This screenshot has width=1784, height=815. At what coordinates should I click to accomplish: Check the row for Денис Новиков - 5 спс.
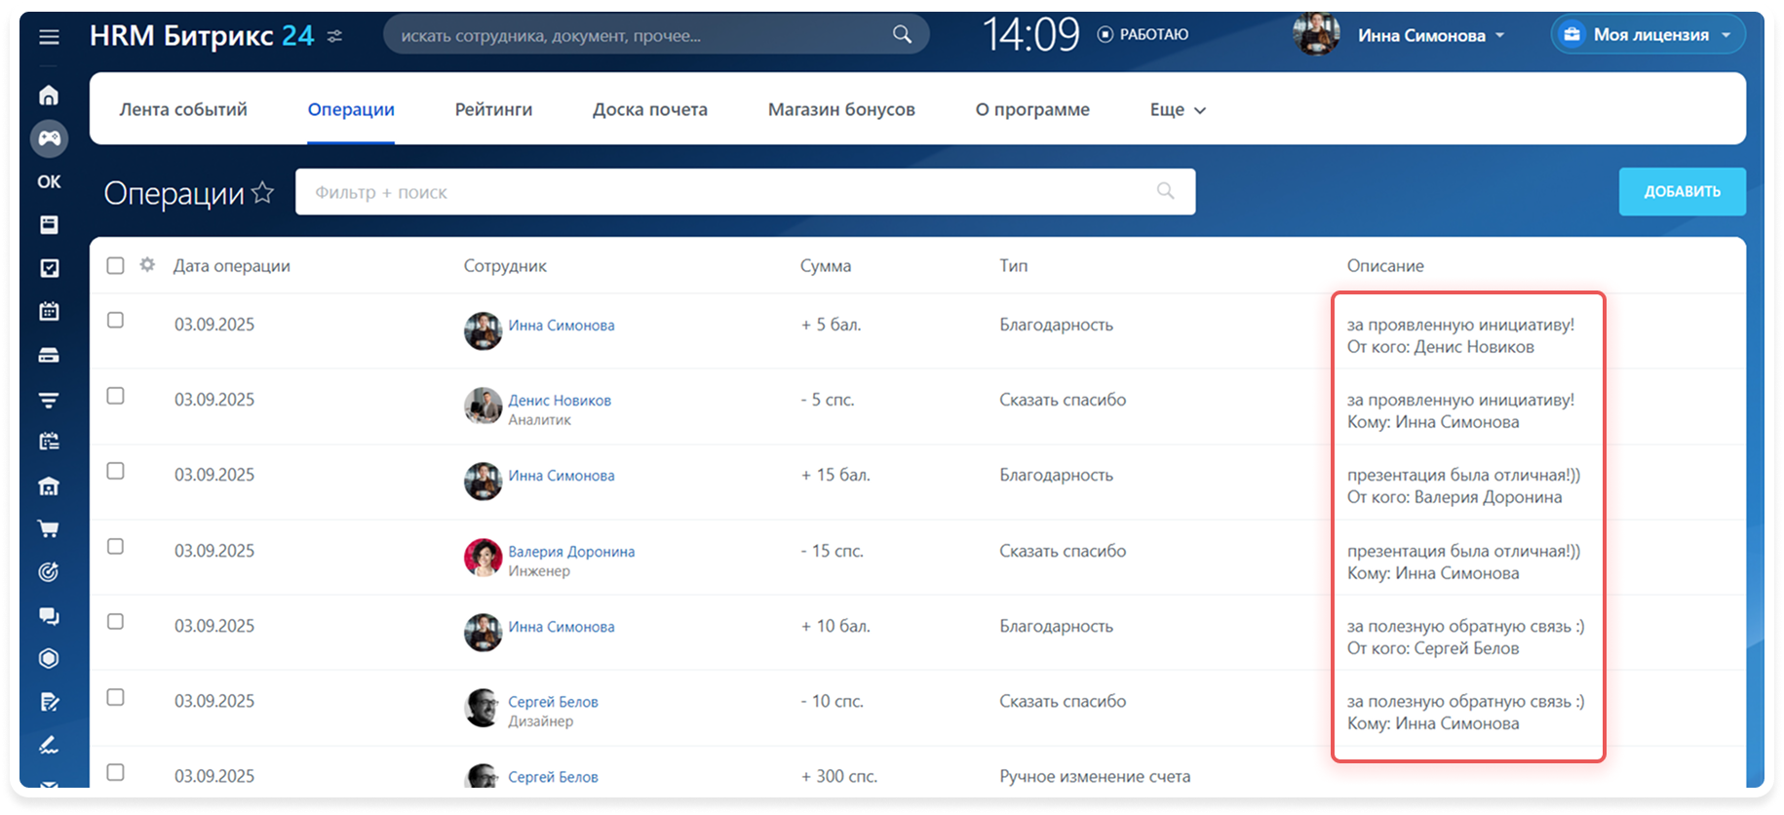coord(115,396)
